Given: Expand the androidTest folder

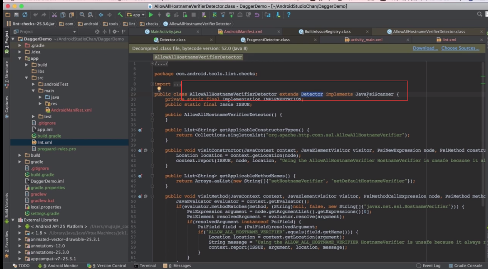Looking at the screenshot, I should (33, 84).
